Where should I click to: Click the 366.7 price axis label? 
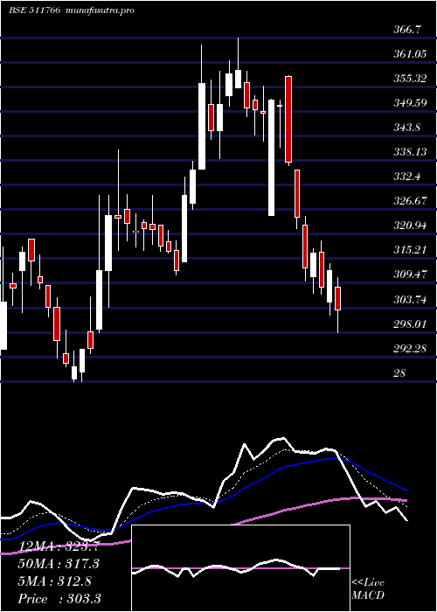pyautogui.click(x=407, y=30)
